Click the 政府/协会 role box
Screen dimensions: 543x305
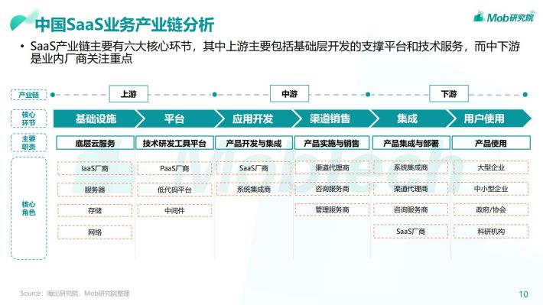pos(491,209)
